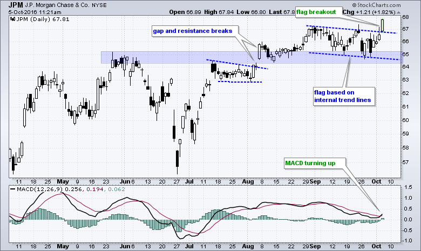This screenshot has width=421, height=251.
Task: Click the Low 66.80 quote value
Action: [x=252, y=12]
